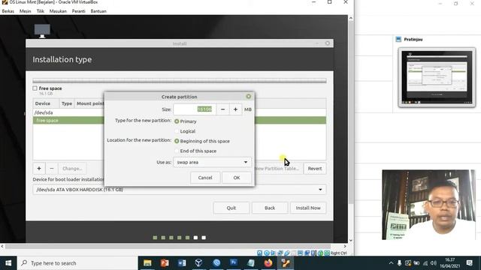Viewport: 481px width, 270px height.
Task: Open the notepad-style app in taskbar
Action: (251, 263)
